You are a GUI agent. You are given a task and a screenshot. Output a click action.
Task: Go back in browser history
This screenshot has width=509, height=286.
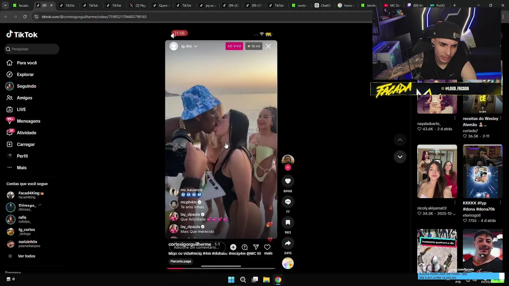click(x=6, y=17)
